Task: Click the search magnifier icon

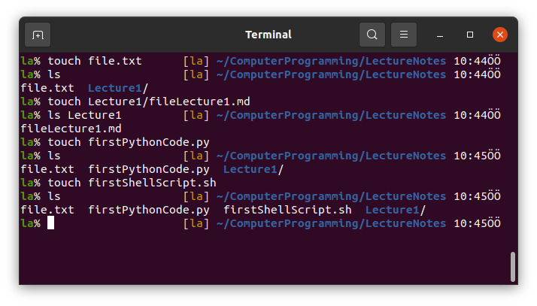Action: (x=372, y=35)
